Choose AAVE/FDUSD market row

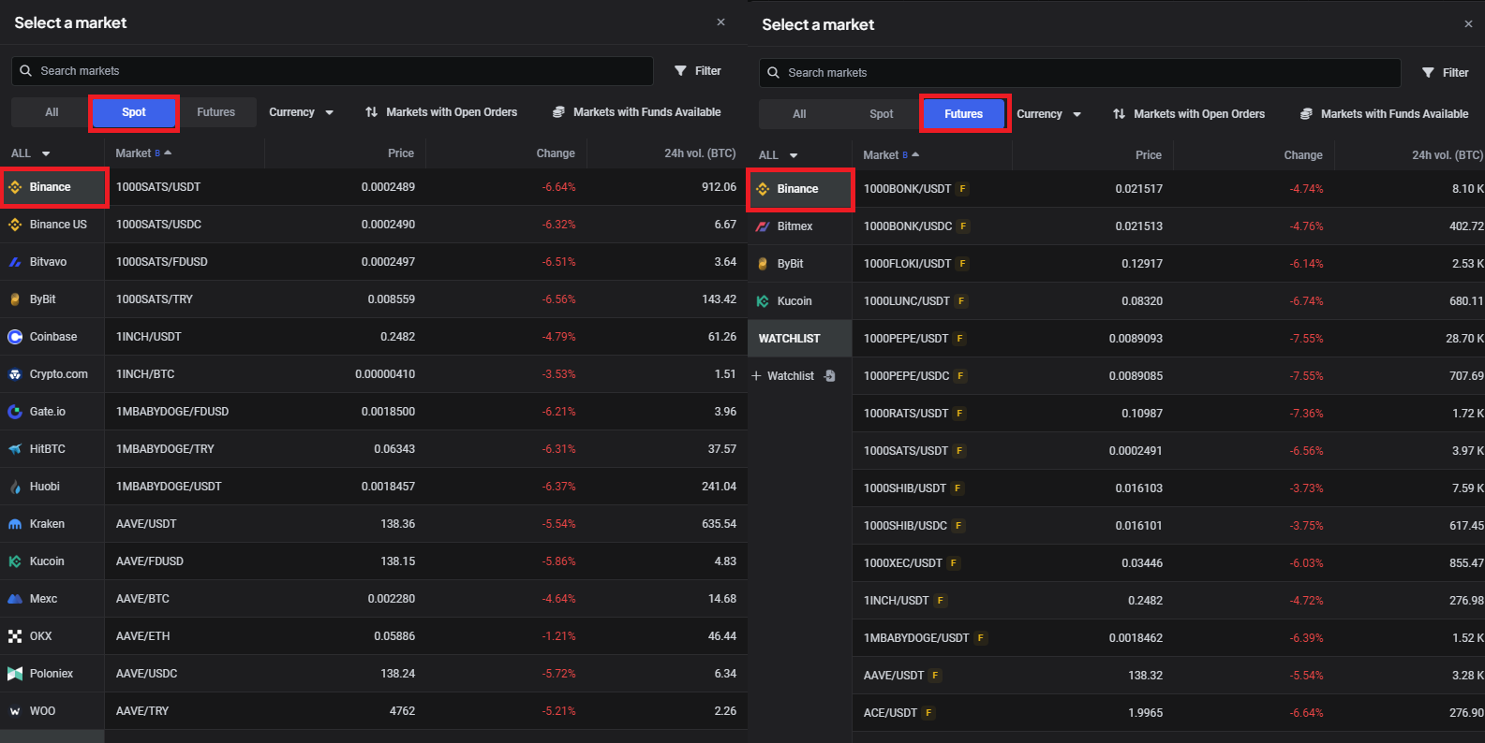[x=426, y=561]
